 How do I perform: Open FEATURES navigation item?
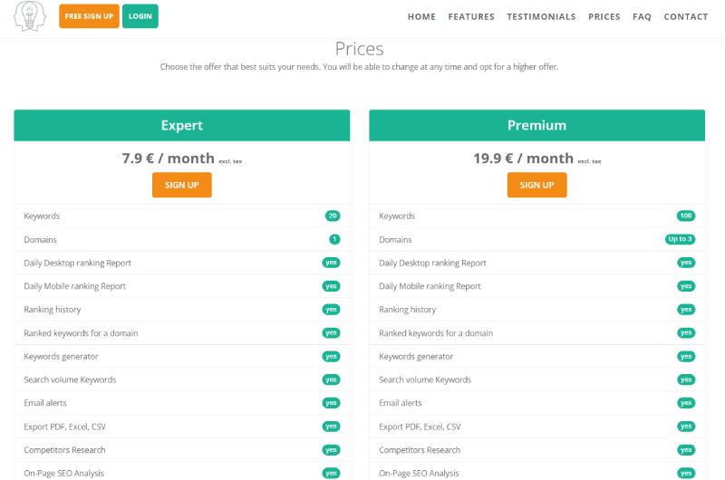pos(471,16)
